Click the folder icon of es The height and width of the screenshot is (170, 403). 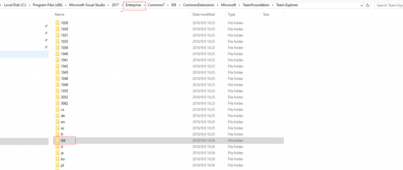(x=57, y=128)
